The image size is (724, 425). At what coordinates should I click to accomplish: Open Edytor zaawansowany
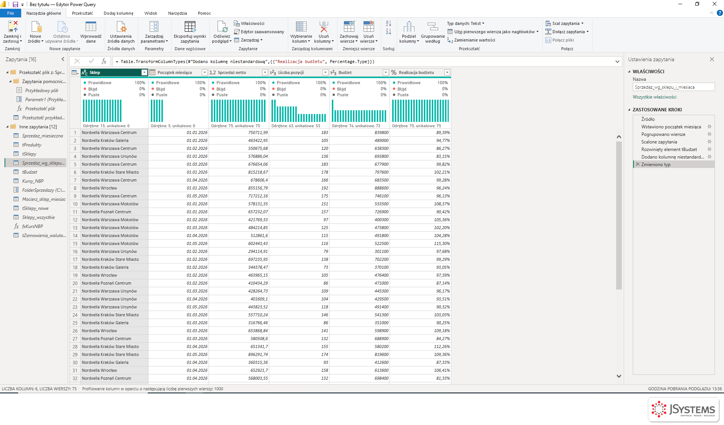(259, 32)
